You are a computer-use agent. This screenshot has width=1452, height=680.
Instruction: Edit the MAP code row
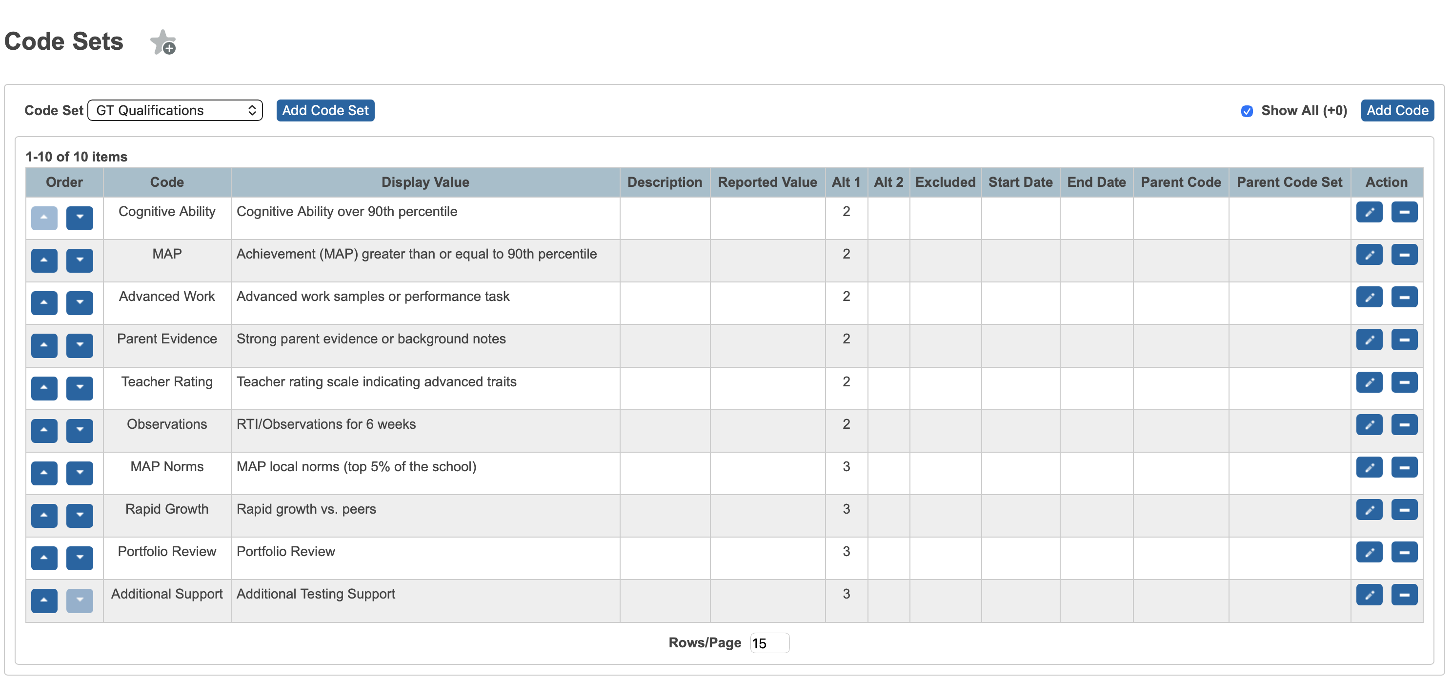coord(1369,255)
